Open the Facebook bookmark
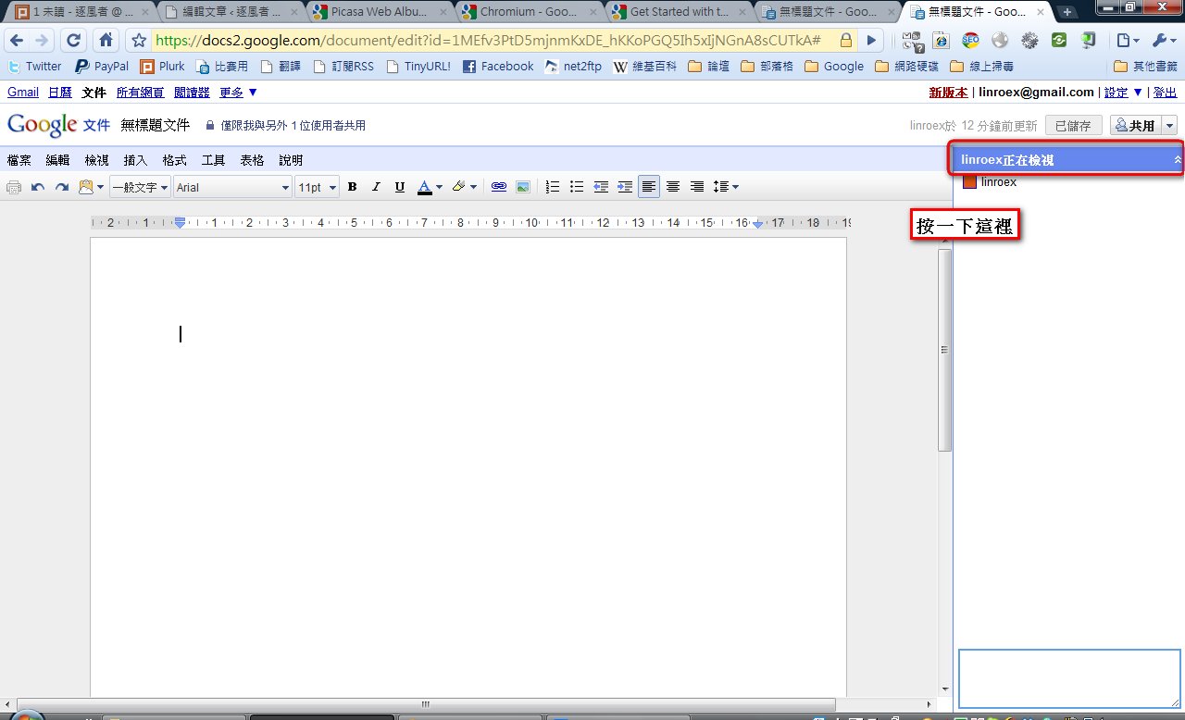 (497, 67)
